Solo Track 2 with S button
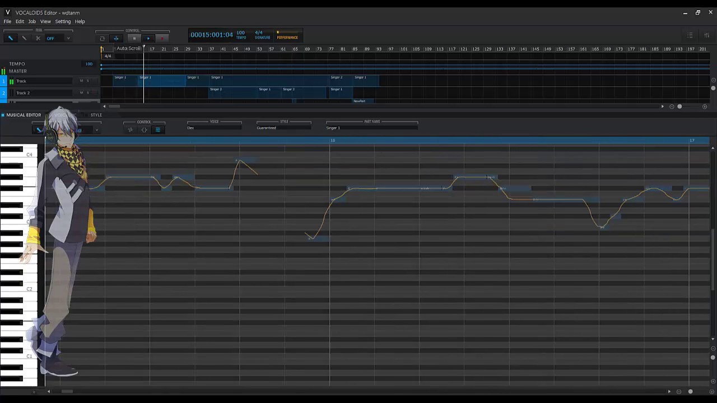 pyautogui.click(x=87, y=93)
